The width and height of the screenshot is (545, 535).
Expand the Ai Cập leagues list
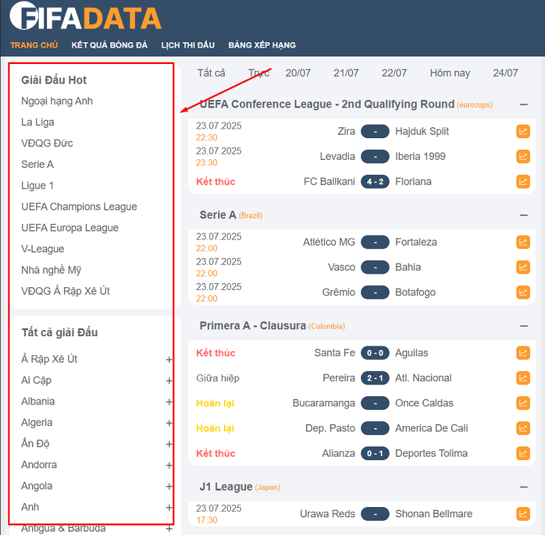(169, 381)
